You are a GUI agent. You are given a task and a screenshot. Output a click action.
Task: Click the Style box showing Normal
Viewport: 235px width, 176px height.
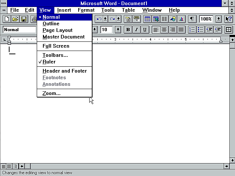(19, 30)
